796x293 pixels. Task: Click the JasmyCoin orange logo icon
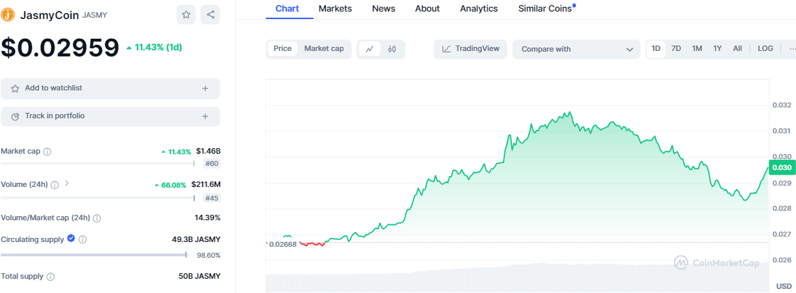click(8, 15)
